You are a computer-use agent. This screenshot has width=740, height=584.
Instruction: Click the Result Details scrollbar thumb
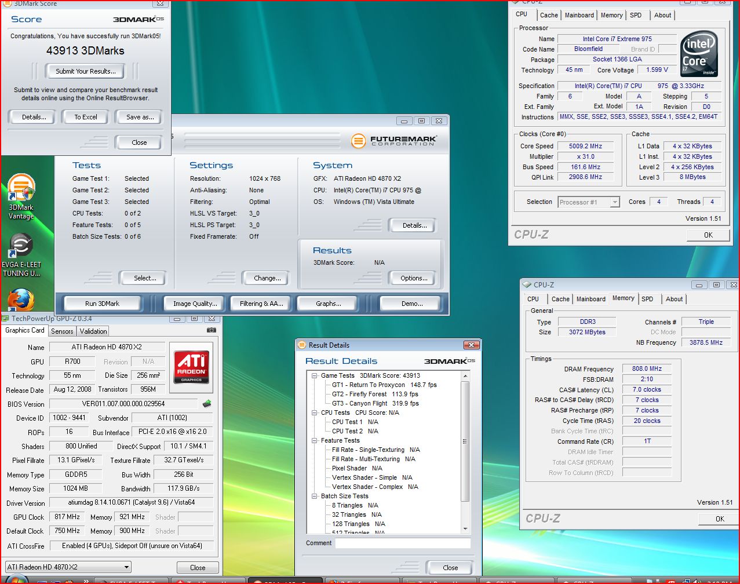point(465,441)
